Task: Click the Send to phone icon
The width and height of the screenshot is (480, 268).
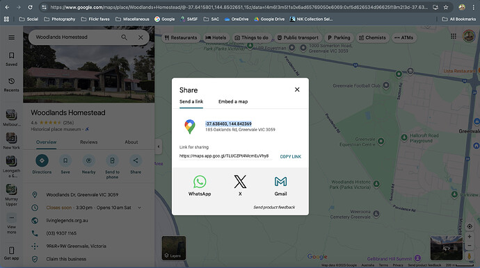Action: pyautogui.click(x=112, y=160)
